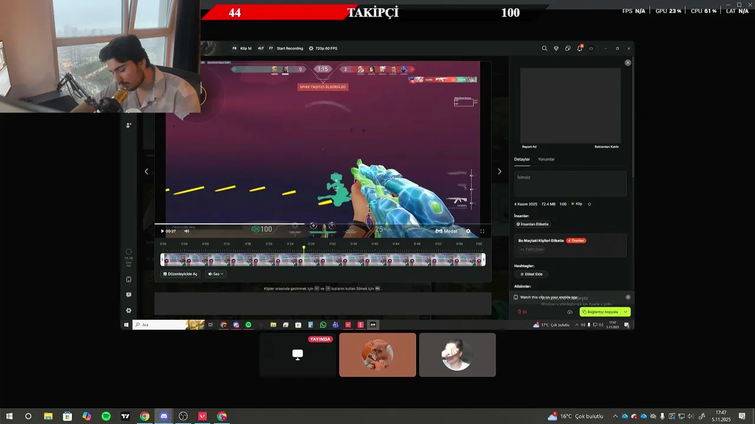This screenshot has width=755, height=424.
Task: Click the suggested player tag under Önerilen
Action: (x=532, y=249)
